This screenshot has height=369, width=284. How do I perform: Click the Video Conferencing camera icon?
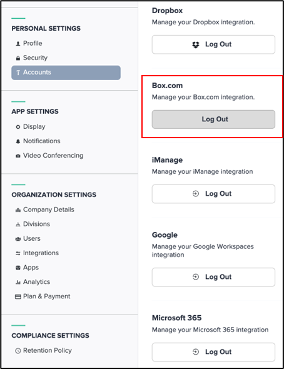coord(18,156)
